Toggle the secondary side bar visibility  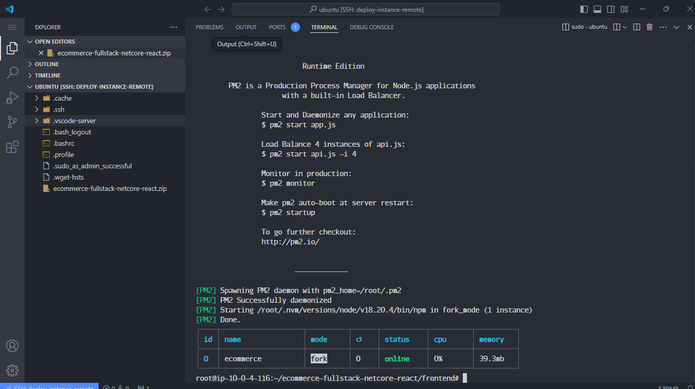611,9
